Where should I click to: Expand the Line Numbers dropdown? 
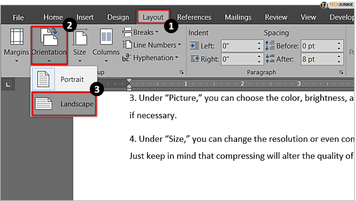[152, 45]
